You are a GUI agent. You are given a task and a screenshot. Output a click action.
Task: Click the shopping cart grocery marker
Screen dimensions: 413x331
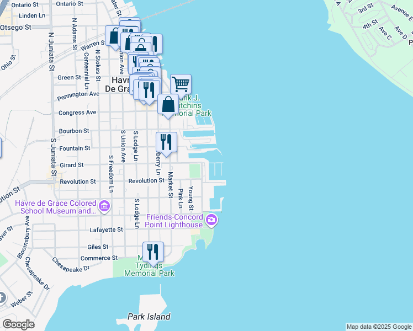[x=181, y=85]
